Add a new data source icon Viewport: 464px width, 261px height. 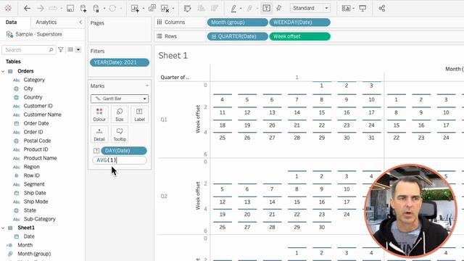(x=83, y=8)
